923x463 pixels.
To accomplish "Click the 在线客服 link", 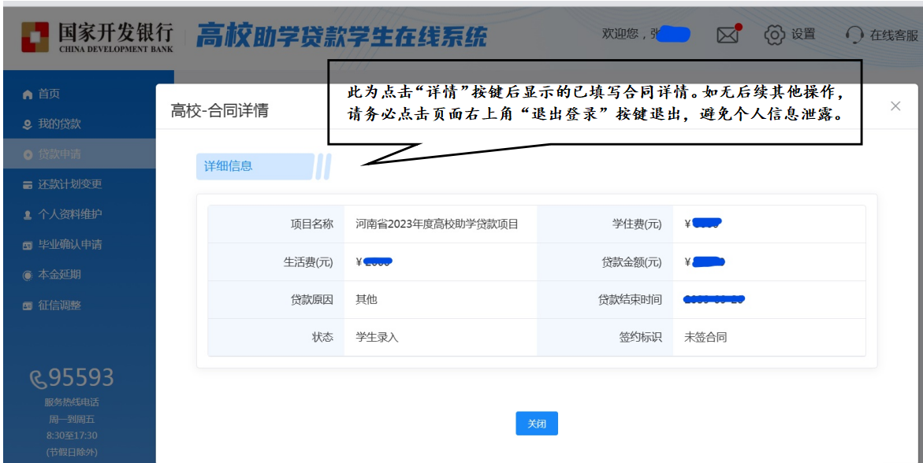I will [x=894, y=35].
